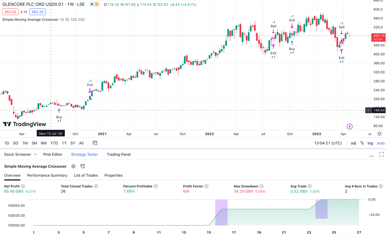Expand the Strategy Tester panel to fullscreen
Image resolution: width=387 pixels, height=238 pixels.
(381, 154)
